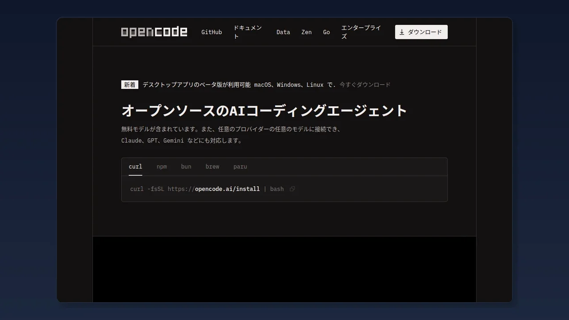Open the Zen navigation link
The width and height of the screenshot is (569, 320).
[306, 32]
